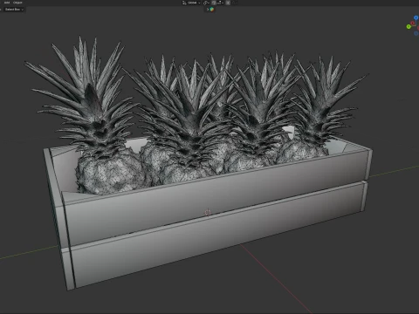The image size is (419, 314).
Task: Click the dim blue negative Z gizmo ball
Action: click(x=416, y=33)
